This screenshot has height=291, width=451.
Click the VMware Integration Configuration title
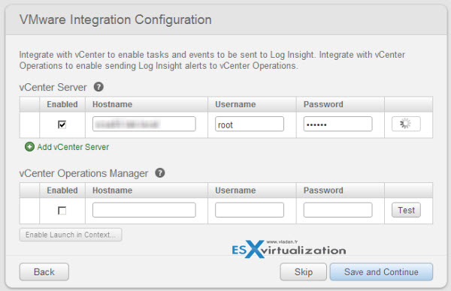(x=116, y=20)
